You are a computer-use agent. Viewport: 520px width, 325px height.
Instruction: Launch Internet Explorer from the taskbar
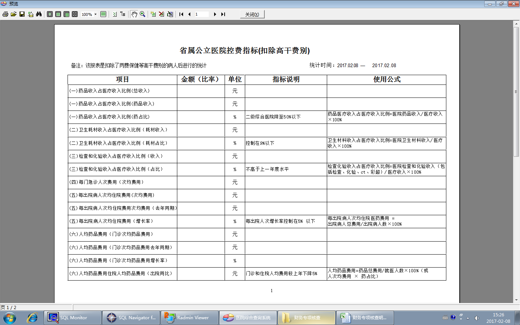[32, 318]
